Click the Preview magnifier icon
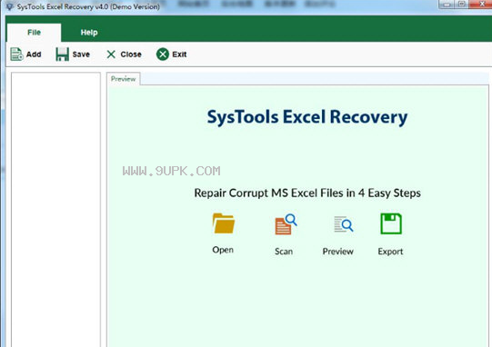This screenshot has height=347, width=492. [343, 224]
